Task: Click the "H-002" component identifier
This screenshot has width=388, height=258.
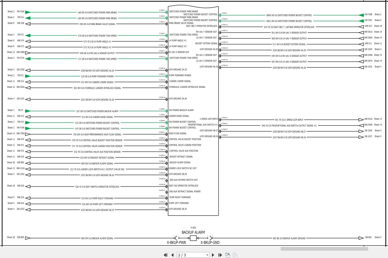Action: coord(193,228)
